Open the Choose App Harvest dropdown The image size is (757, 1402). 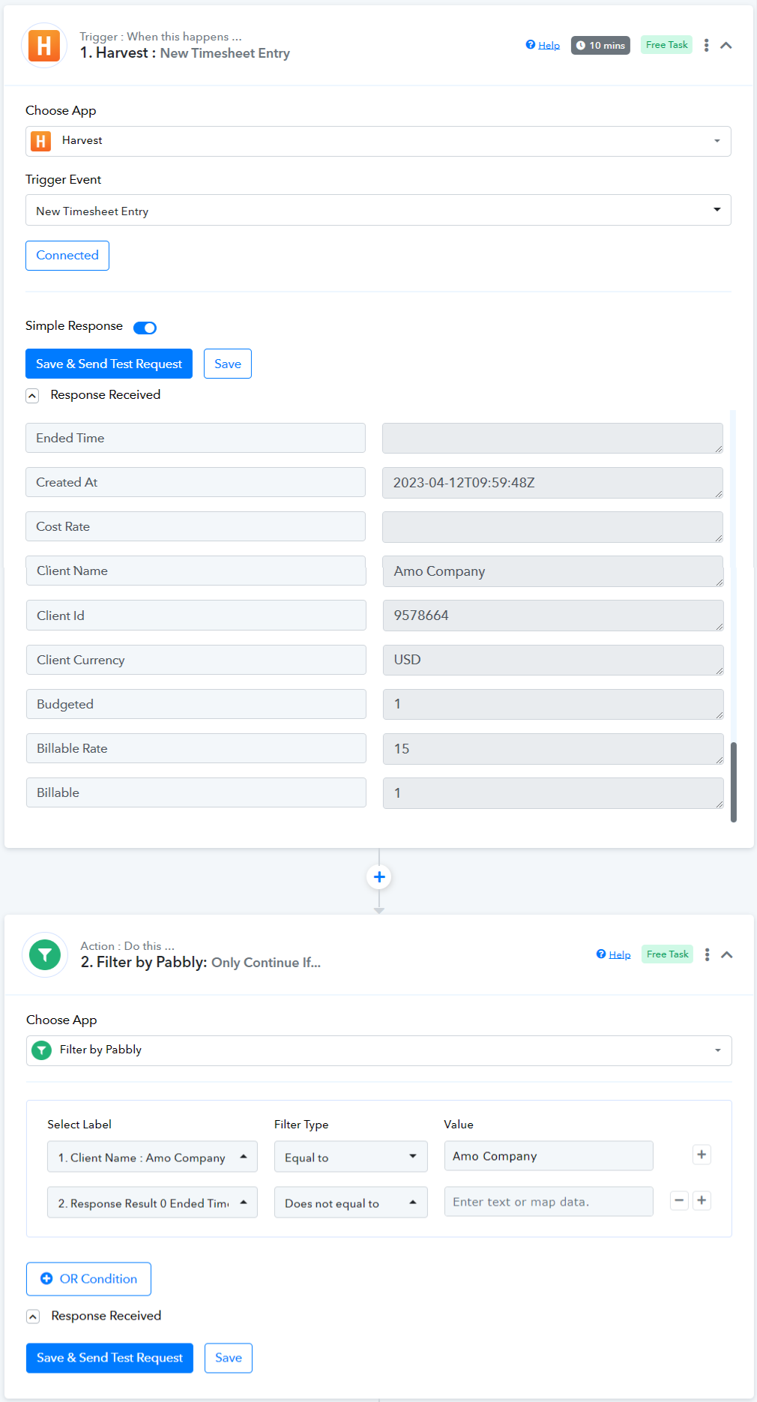(378, 141)
